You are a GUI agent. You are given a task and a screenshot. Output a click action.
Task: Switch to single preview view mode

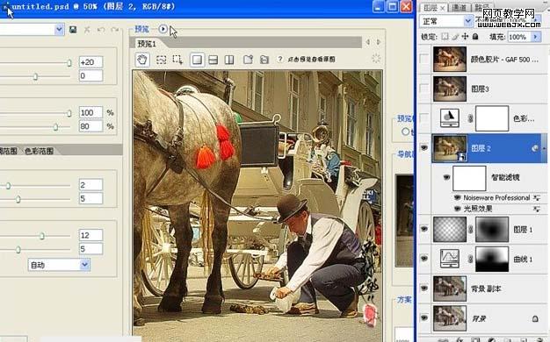pyautogui.click(x=197, y=60)
